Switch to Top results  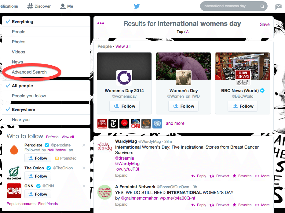(180, 32)
